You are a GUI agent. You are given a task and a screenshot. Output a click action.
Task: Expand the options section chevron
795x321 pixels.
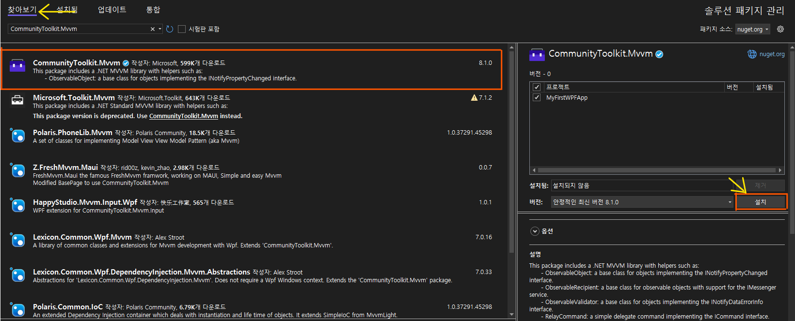tap(535, 231)
